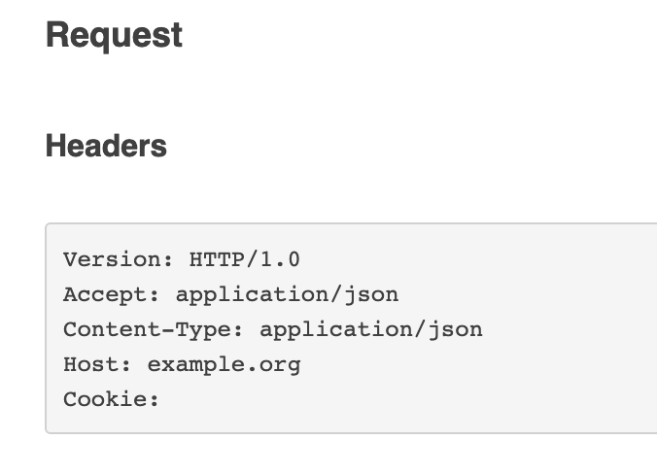The image size is (657, 474).
Task: Select the Headers subheading
Action: pos(106,146)
